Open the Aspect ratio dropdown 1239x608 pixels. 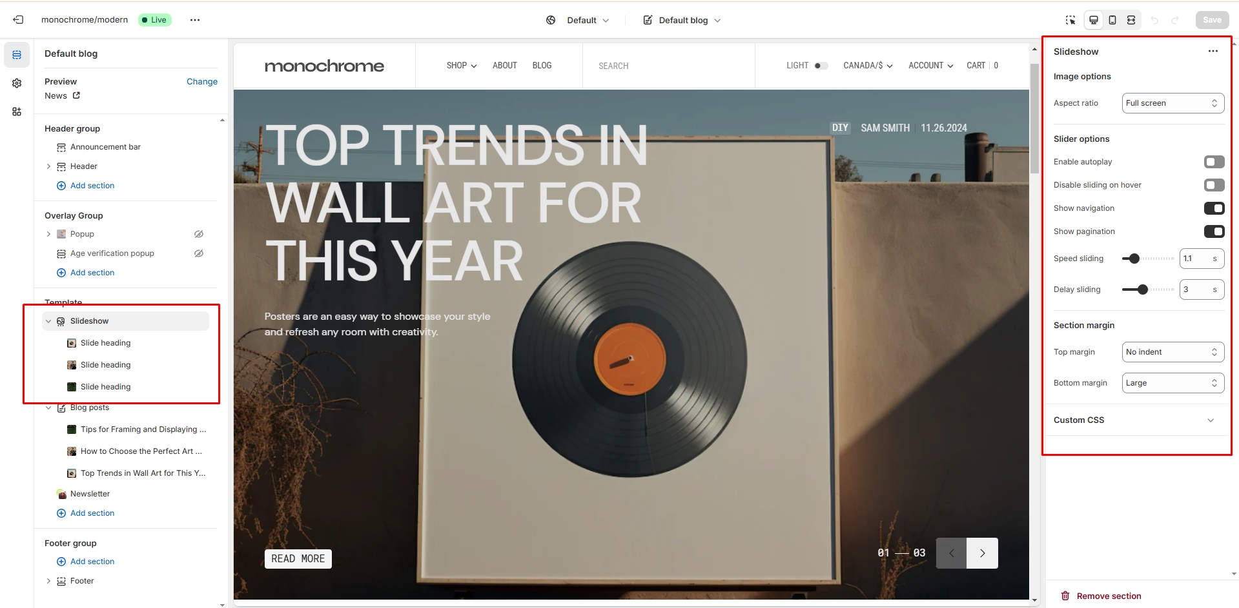click(x=1172, y=103)
